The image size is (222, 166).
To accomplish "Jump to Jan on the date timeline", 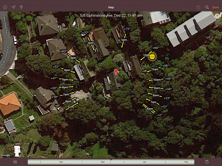I will 144,162.
